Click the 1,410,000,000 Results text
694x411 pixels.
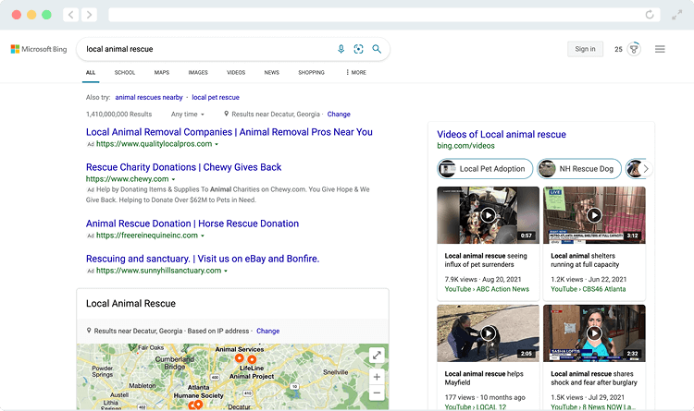tap(118, 114)
